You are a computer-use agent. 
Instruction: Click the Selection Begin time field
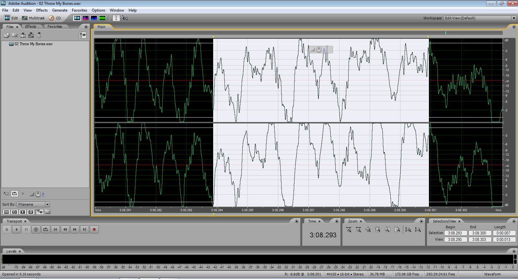pos(455,233)
